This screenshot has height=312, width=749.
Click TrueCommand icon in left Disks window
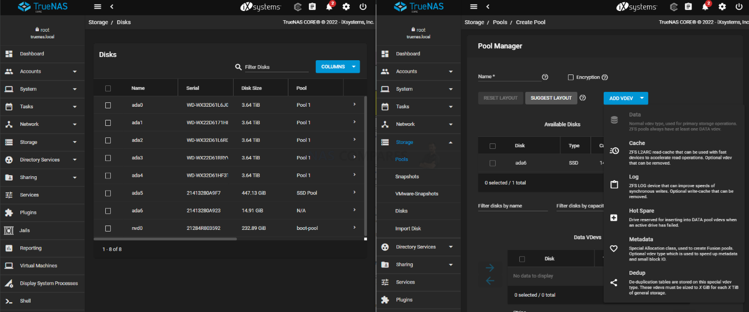pos(297,7)
